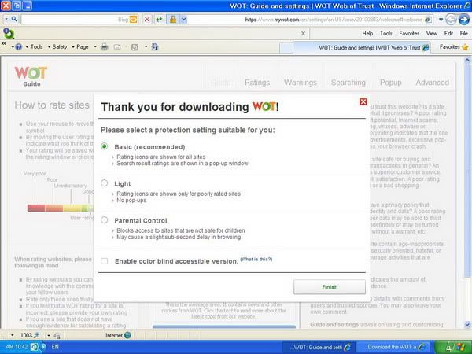472x354 pixels.
Task: Click the WOT rating icon in toolbar
Action: (8, 33)
